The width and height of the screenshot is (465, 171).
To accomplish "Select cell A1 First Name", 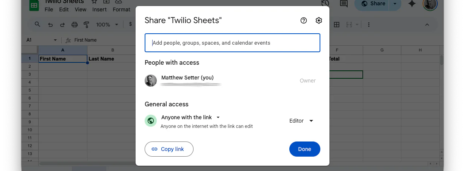I will (63, 59).
